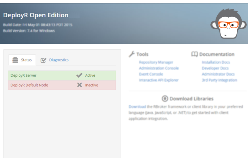Open the Developer Docs link
This screenshot has height=158, width=248.
coord(215,68)
